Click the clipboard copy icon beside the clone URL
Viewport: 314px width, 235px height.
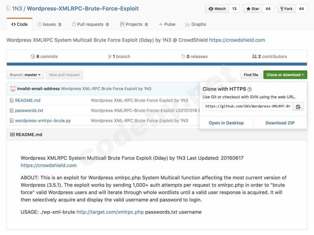(298, 106)
